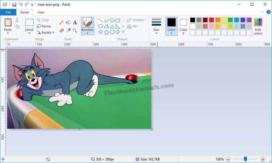The height and width of the screenshot is (163, 272).
Task: Select the Color picker eyedropper tool
Action: pos(68,30)
